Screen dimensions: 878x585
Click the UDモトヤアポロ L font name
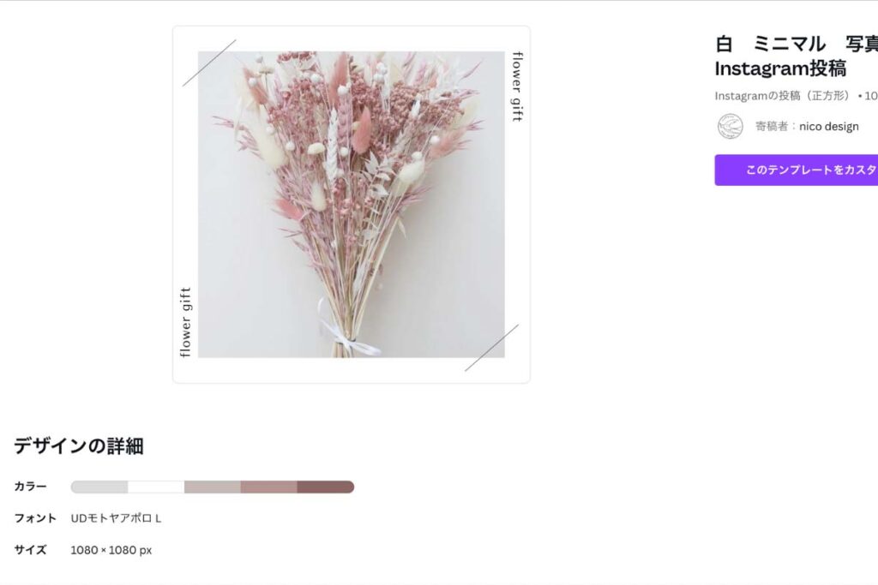point(116,518)
